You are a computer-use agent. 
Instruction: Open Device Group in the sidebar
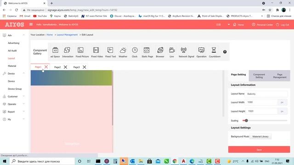click(x=15, y=89)
